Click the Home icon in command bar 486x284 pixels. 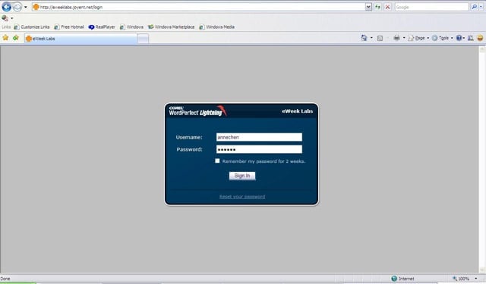(364, 38)
